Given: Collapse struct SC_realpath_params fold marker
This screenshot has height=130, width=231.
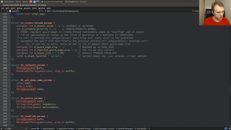Looking at the screenshot, I should tap(9, 65).
